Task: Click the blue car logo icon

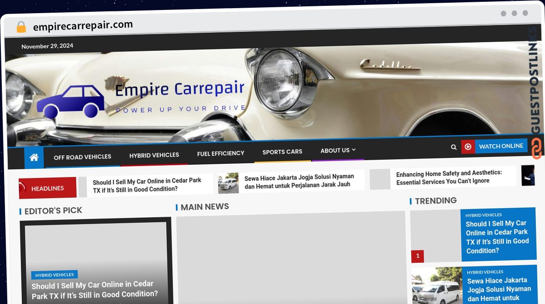Action: (x=71, y=101)
